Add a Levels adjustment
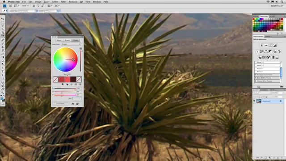This screenshot has width=286, height=161. click(x=266, y=45)
